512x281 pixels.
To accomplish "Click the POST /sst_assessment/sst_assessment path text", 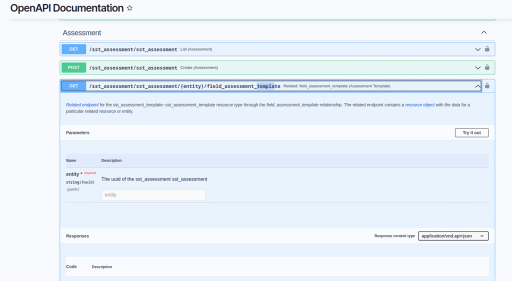I will pyautogui.click(x=133, y=67).
